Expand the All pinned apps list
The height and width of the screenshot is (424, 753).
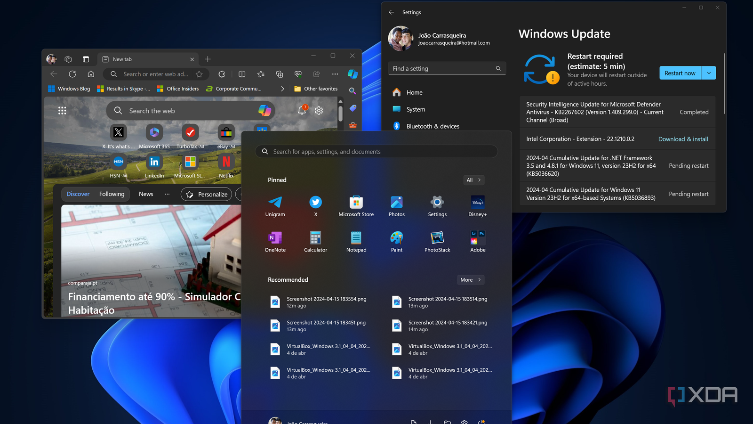click(x=473, y=179)
